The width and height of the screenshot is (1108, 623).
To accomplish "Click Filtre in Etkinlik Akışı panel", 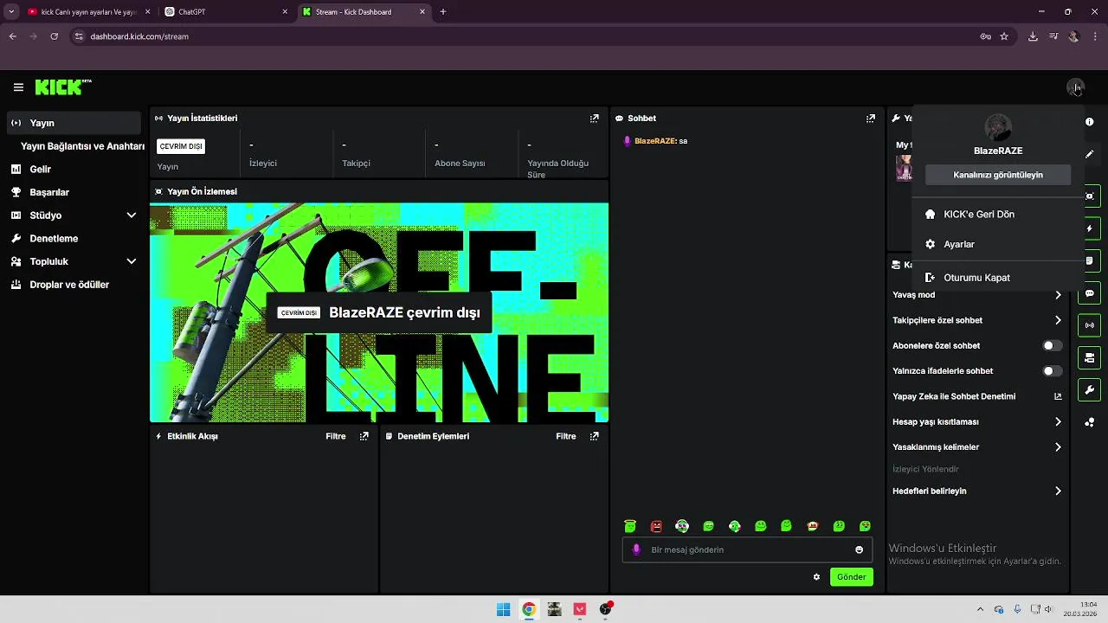I will tap(336, 436).
